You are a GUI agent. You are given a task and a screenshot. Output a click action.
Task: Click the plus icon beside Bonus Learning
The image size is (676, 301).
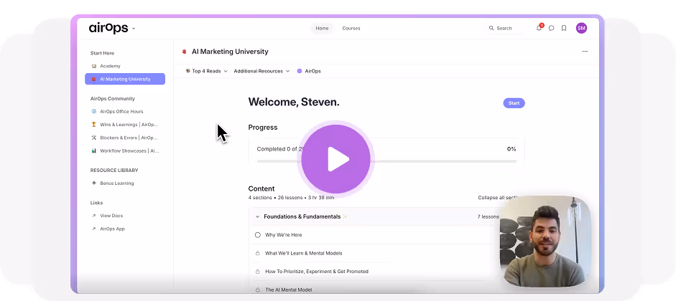94,183
